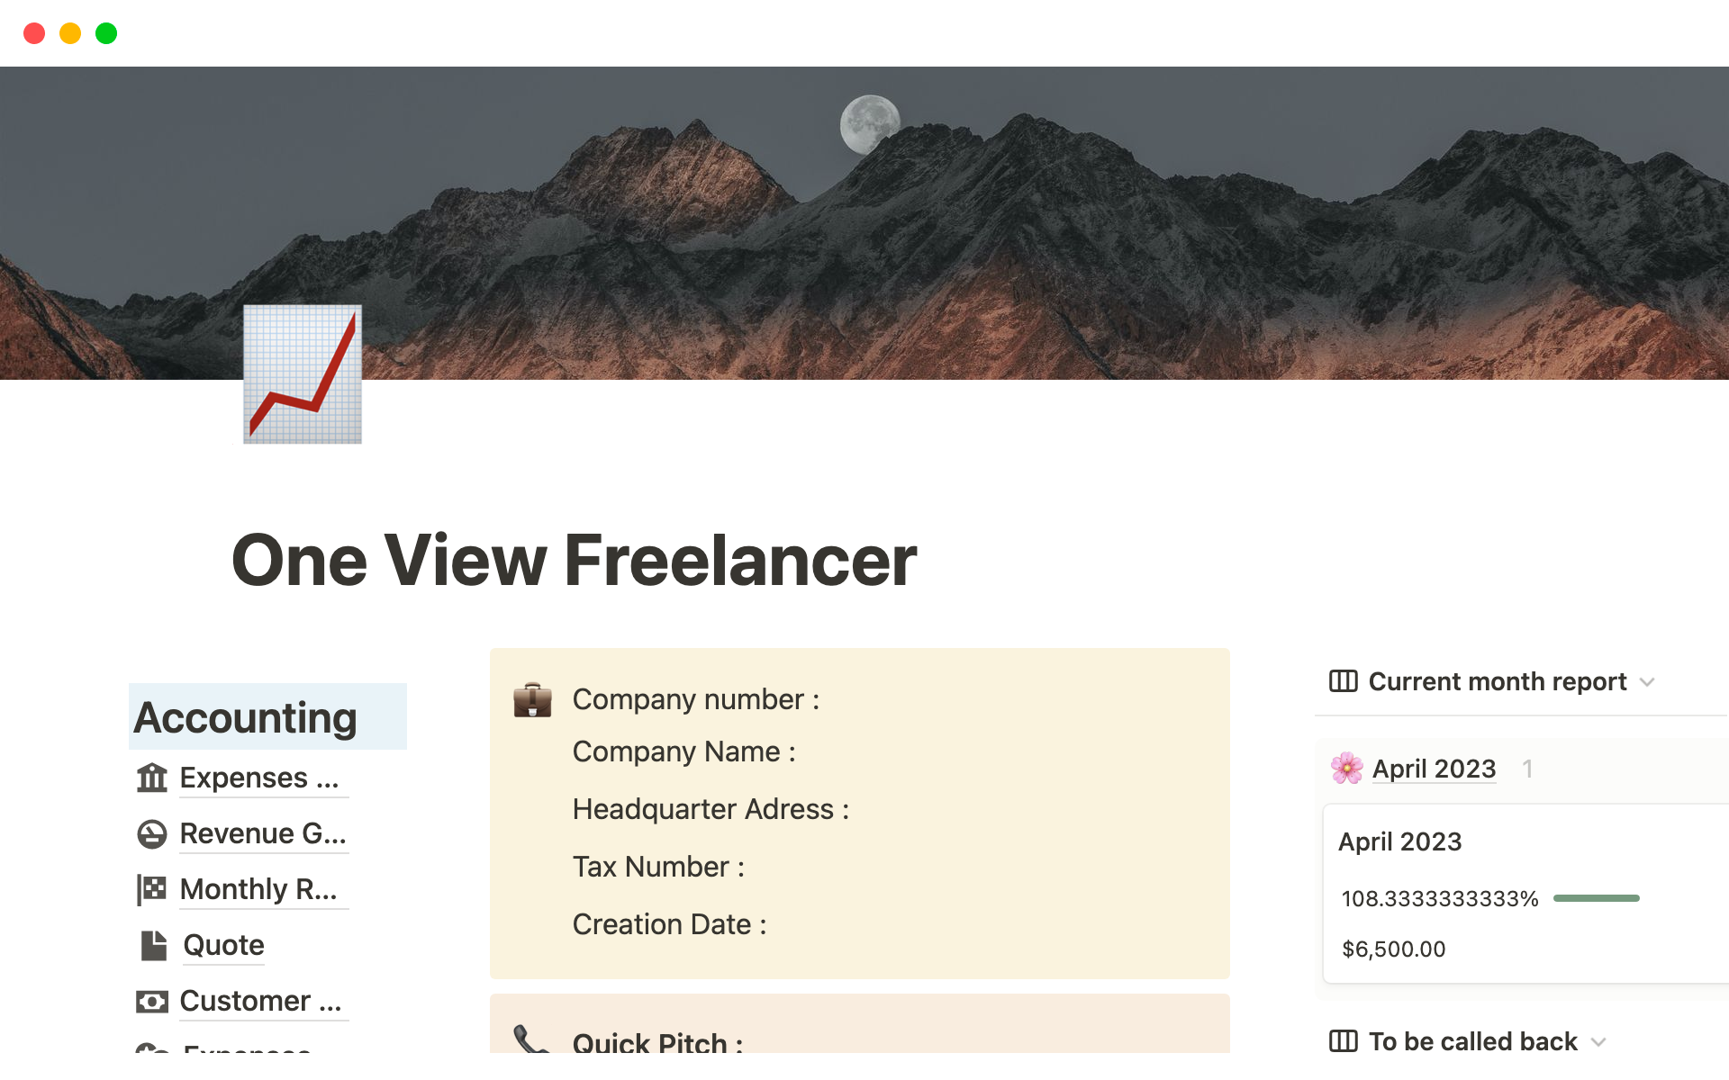The width and height of the screenshot is (1729, 1080).
Task: Click the bank icon beside Expenses
Action: click(x=152, y=778)
